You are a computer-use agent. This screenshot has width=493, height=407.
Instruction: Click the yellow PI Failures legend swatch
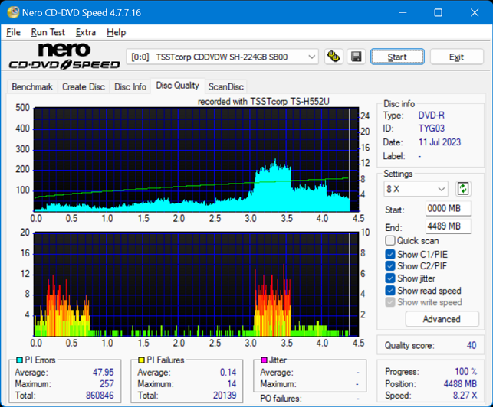click(142, 360)
